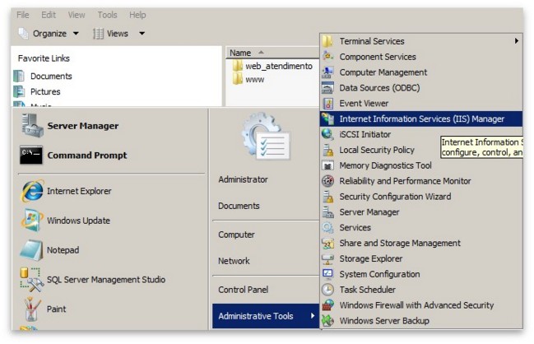
Task: Click the Task Scheduler menu label
Action: pos(368,290)
